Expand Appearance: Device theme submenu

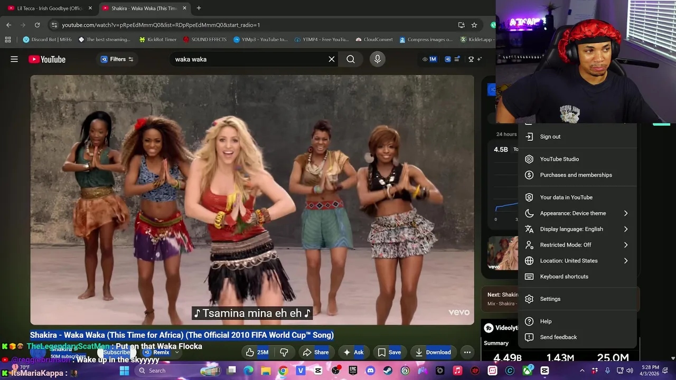[x=577, y=213]
